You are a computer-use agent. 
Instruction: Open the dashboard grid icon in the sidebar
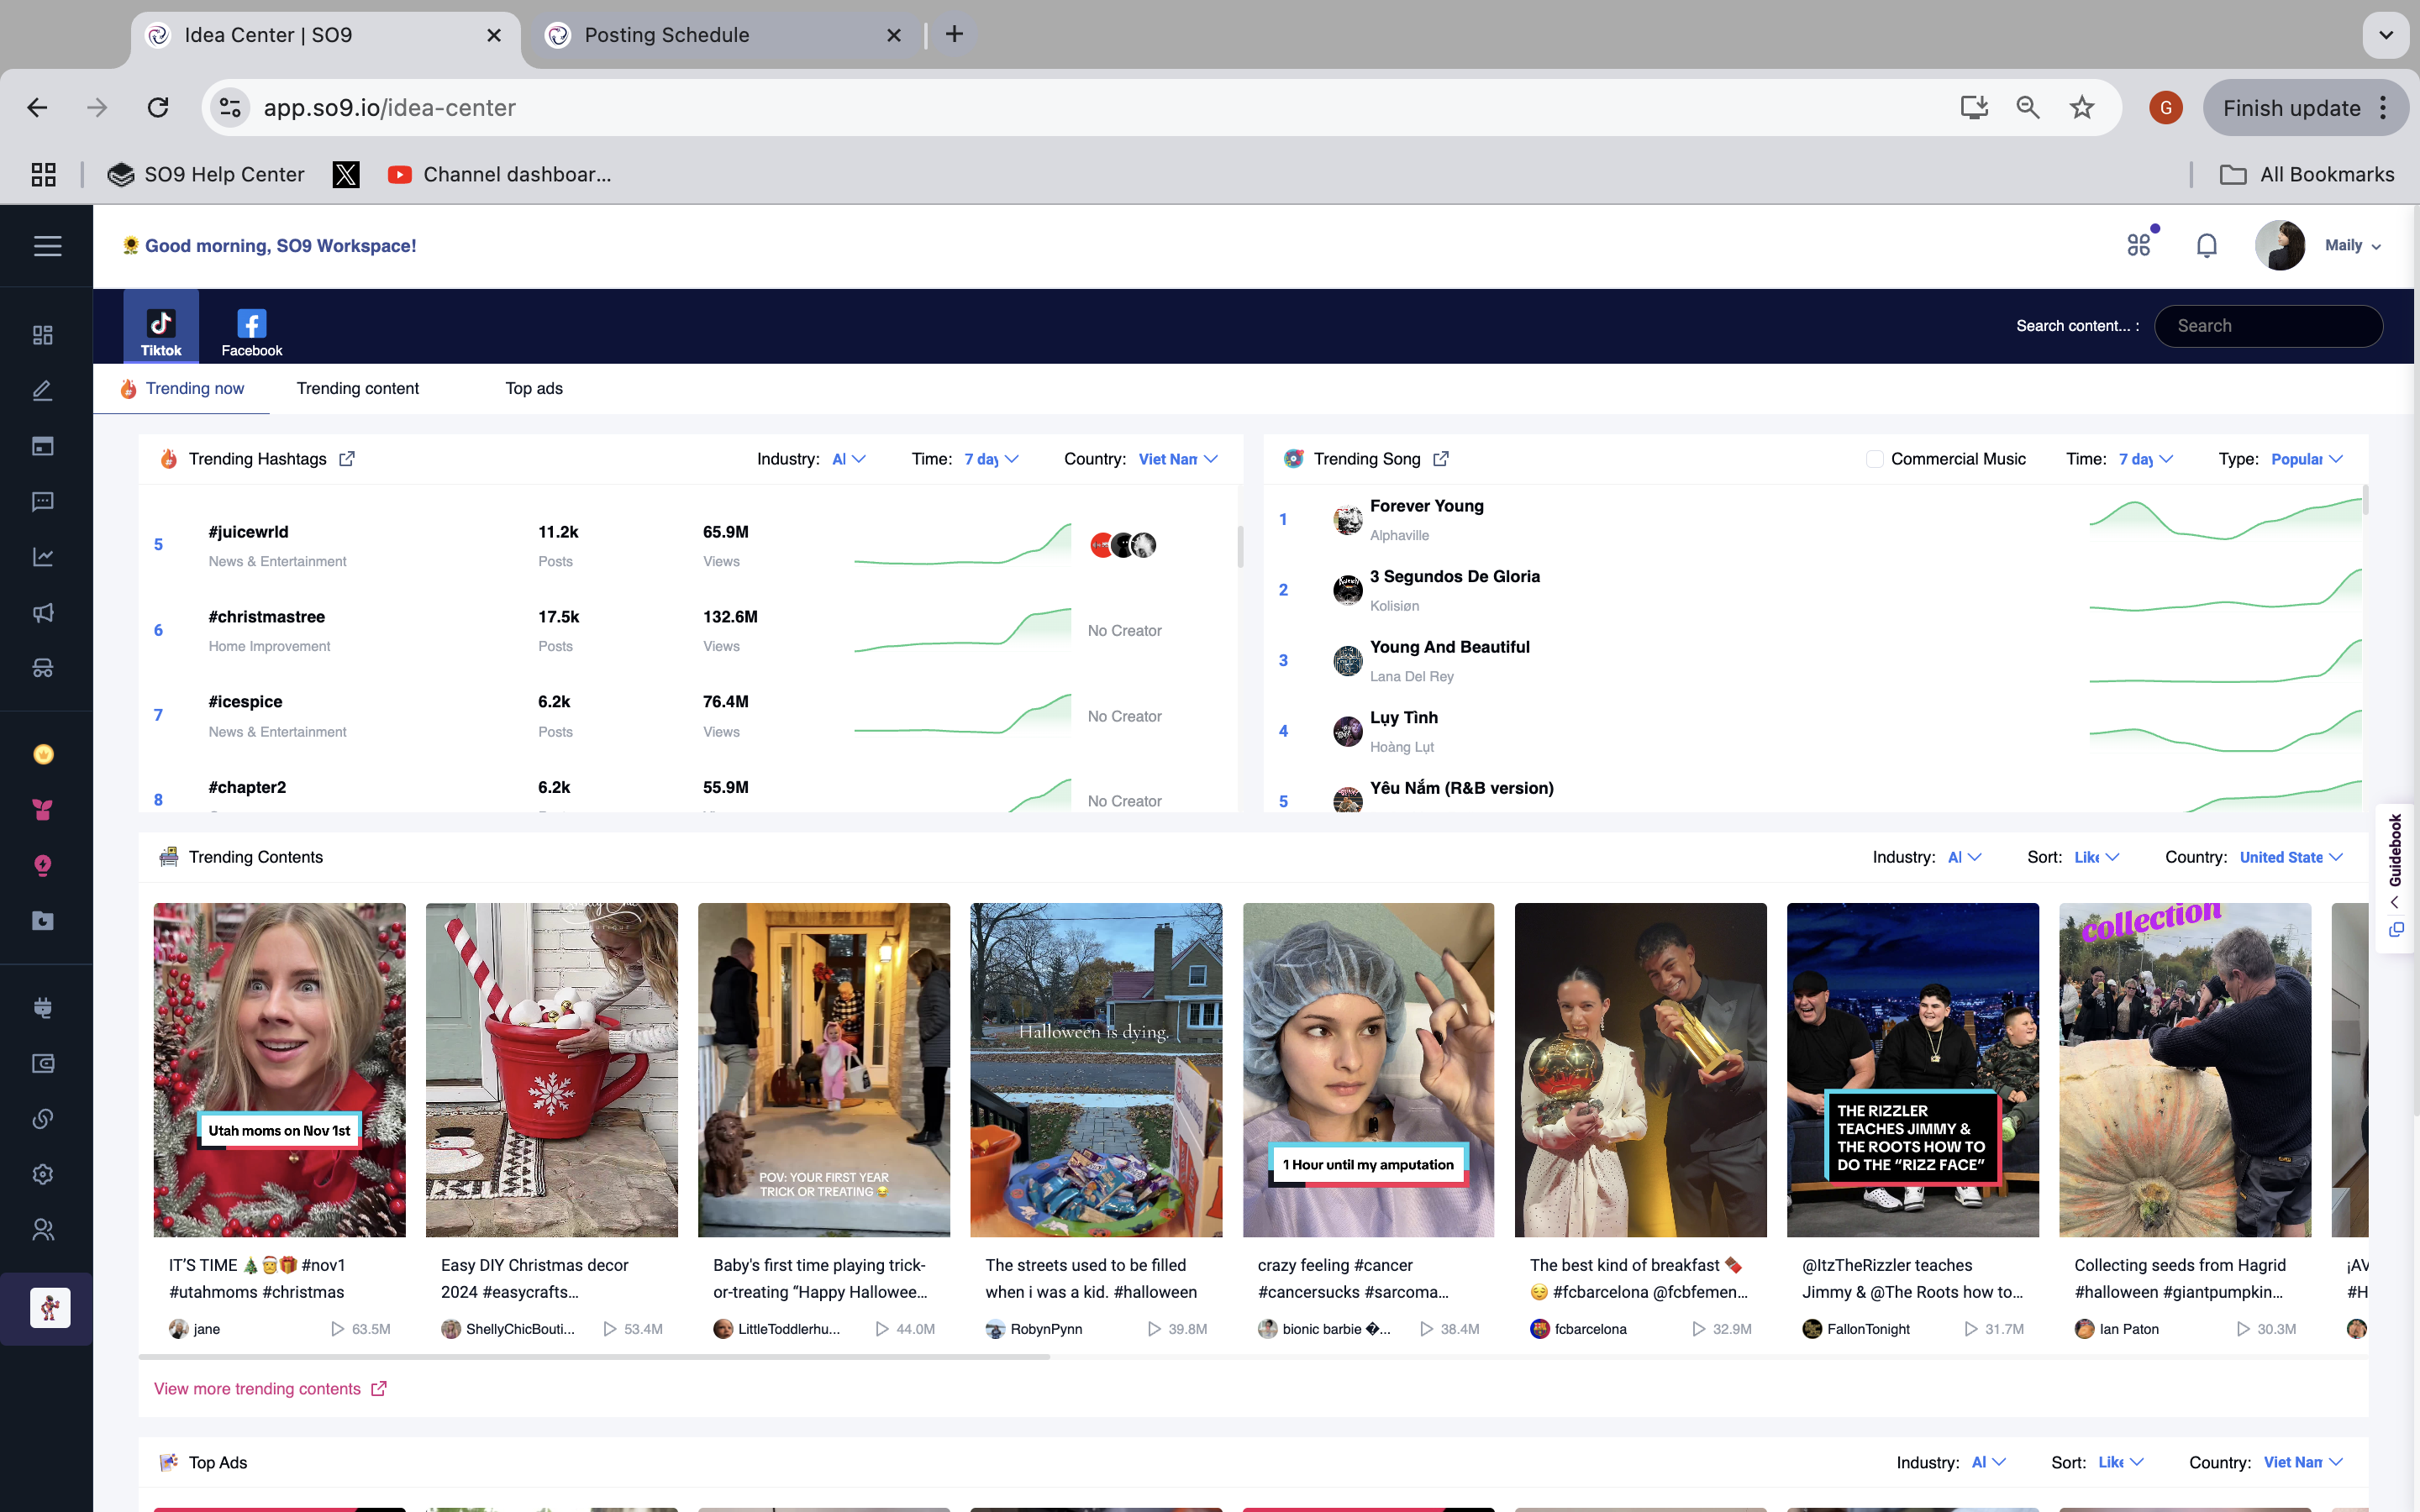pos(43,335)
